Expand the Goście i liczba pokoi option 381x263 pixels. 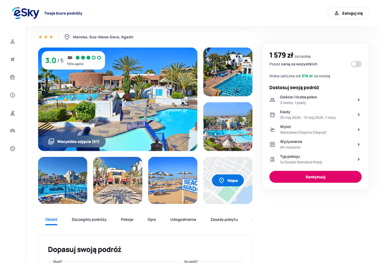(x=315, y=100)
